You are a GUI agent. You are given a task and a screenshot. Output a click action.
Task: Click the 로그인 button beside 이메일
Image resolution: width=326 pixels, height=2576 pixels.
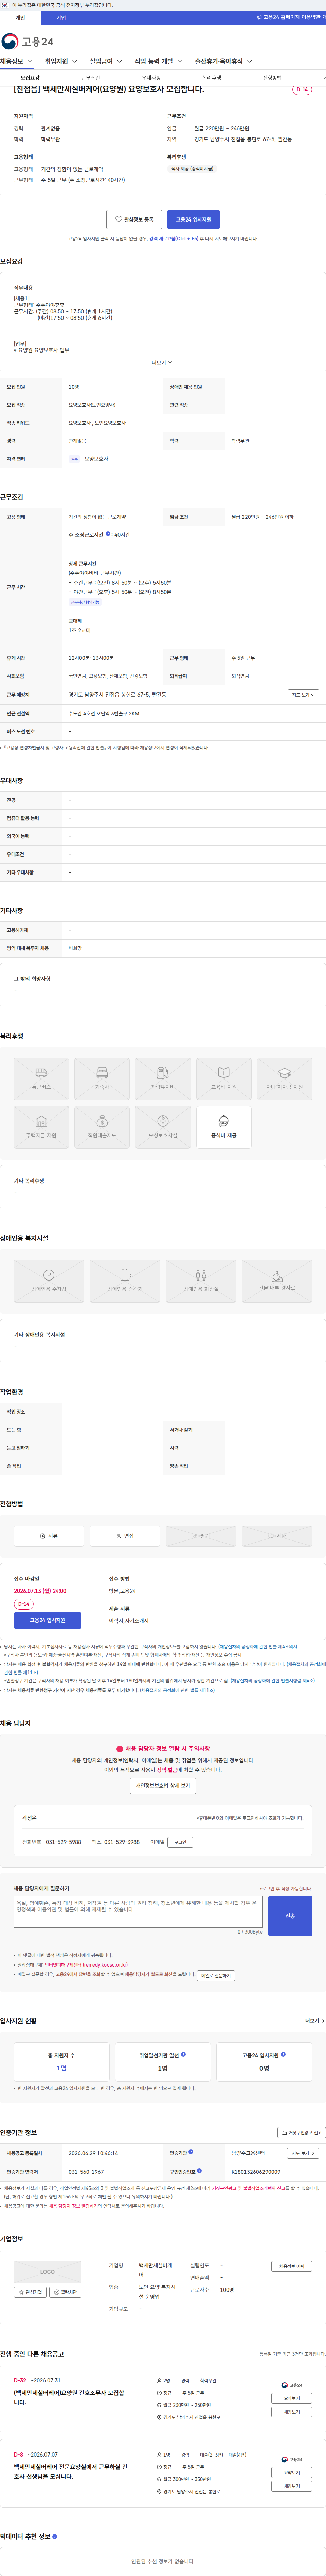click(180, 1842)
